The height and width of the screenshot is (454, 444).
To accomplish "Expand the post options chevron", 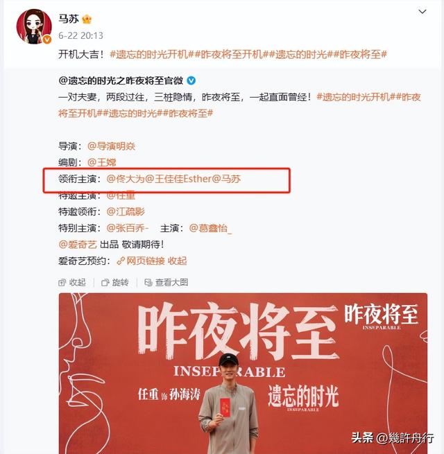I will pyautogui.click(x=422, y=12).
